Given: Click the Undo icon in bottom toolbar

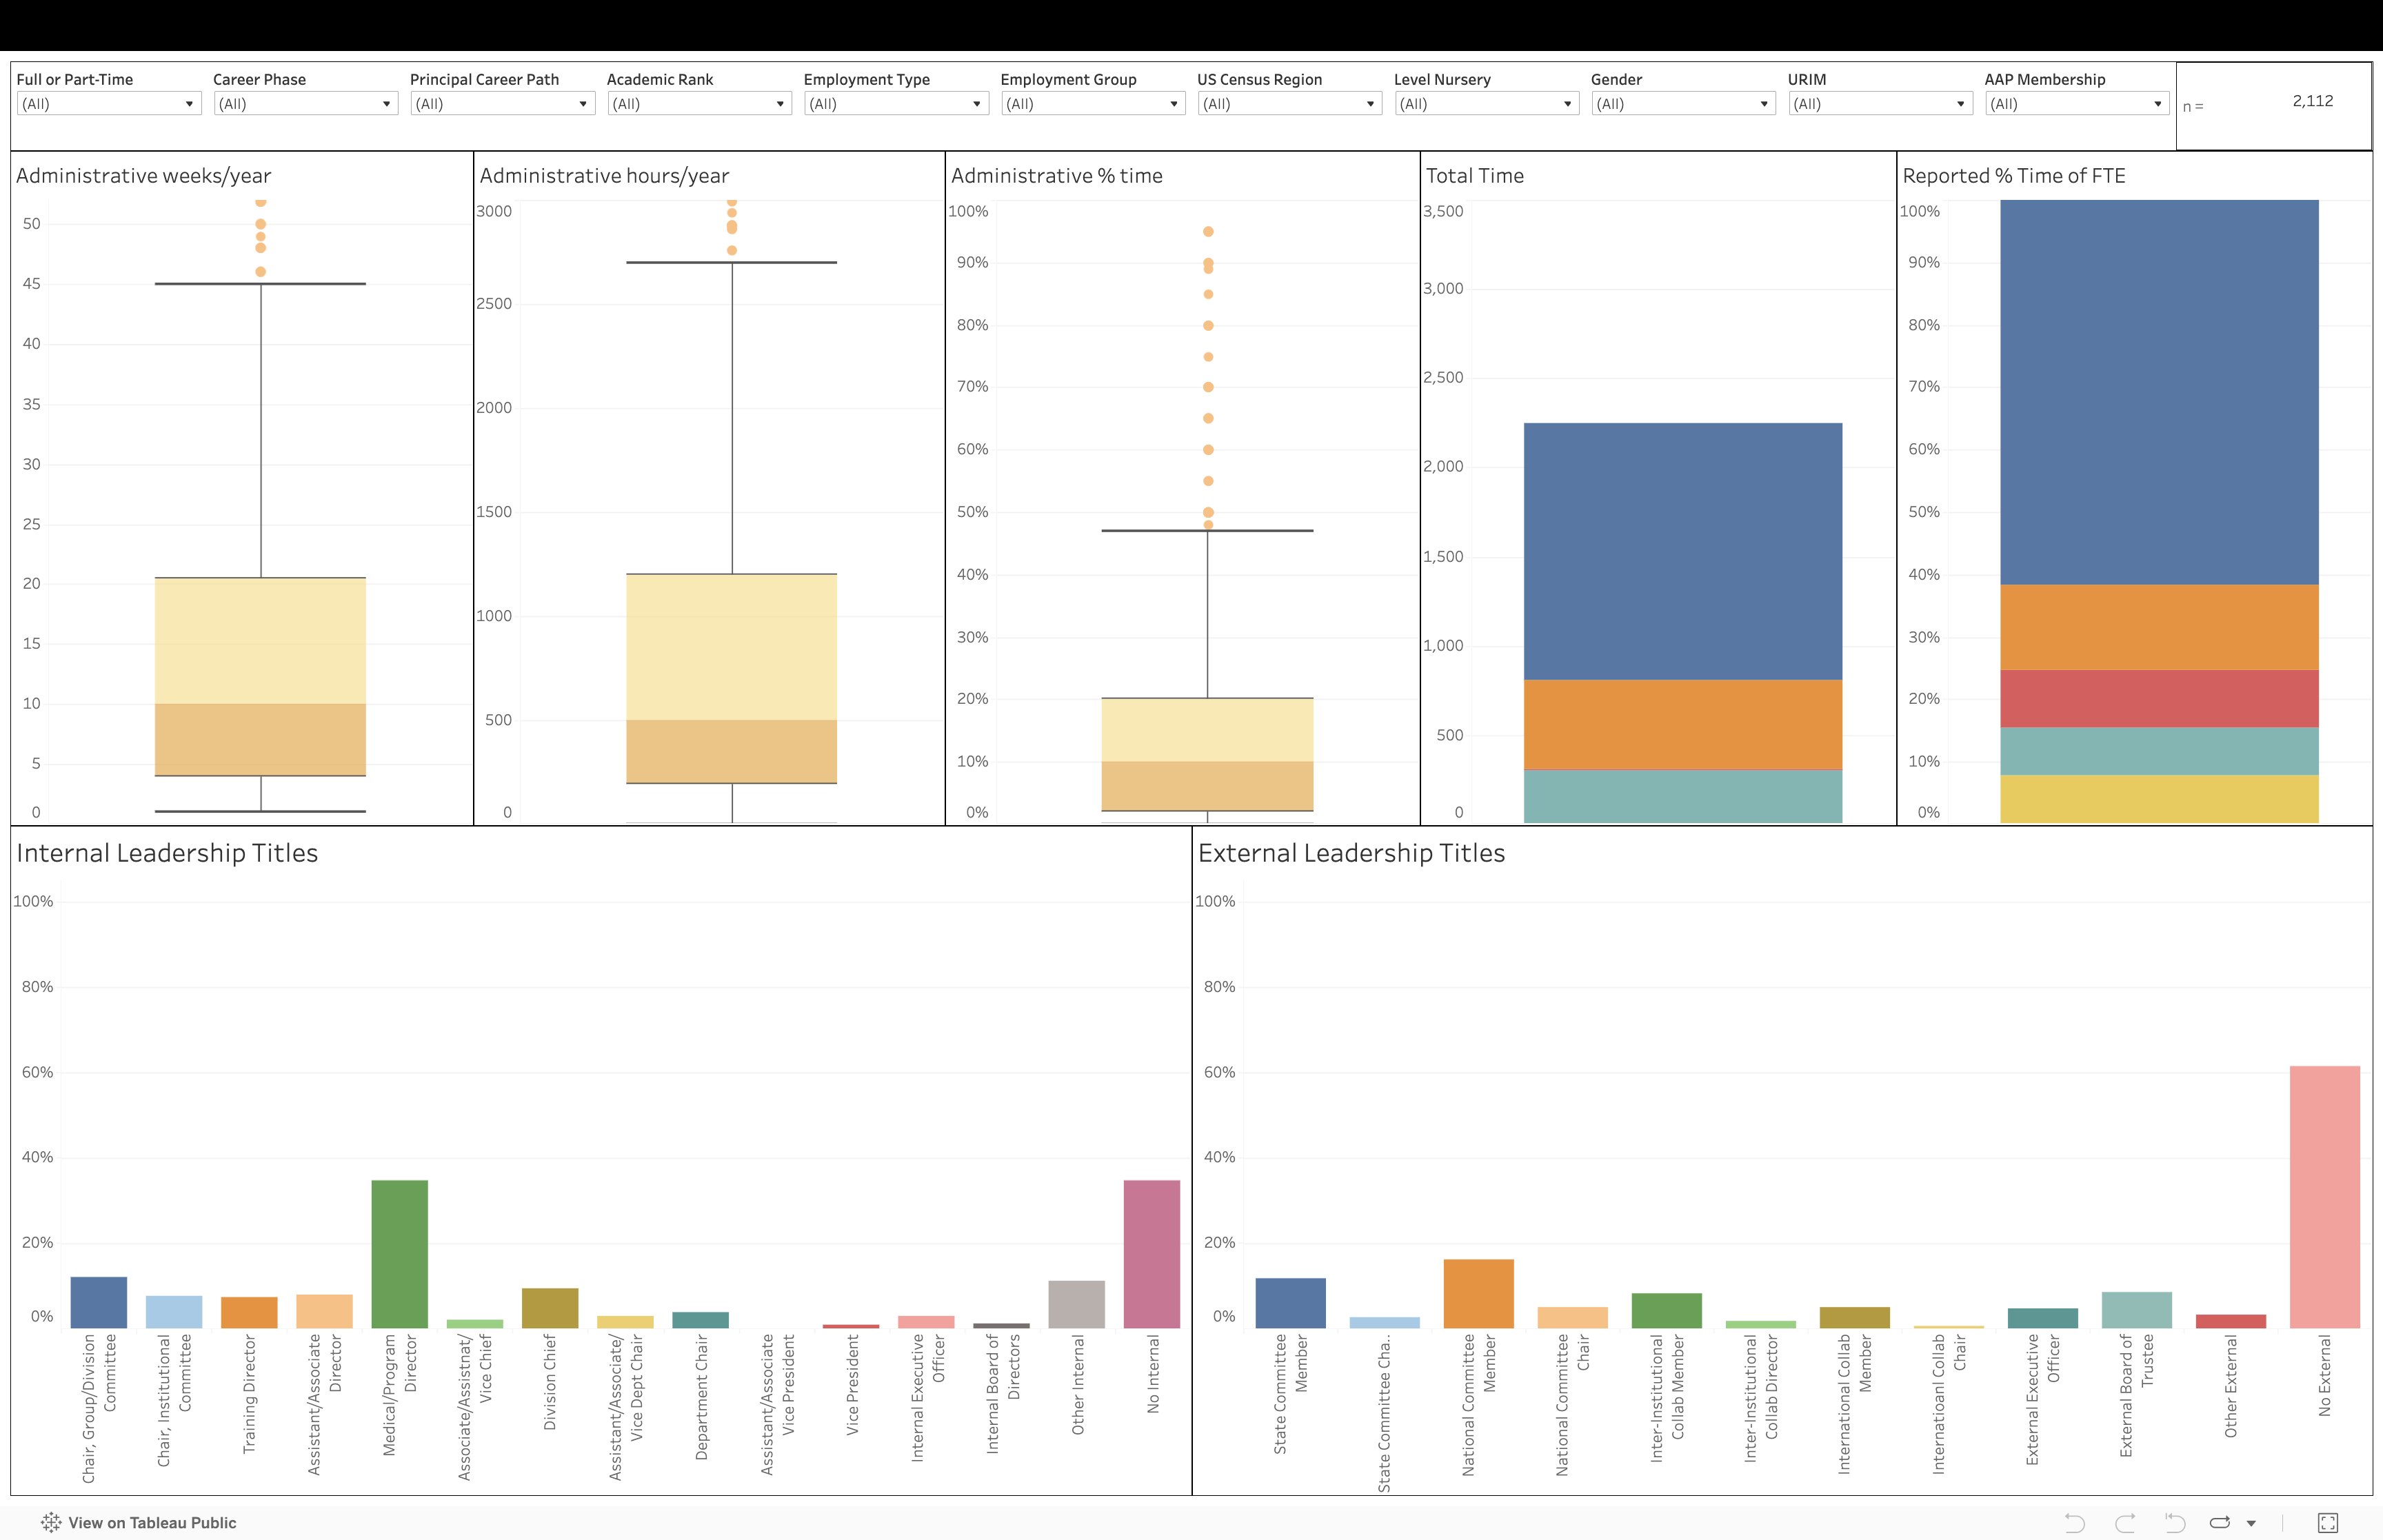Looking at the screenshot, I should point(2075,1523).
